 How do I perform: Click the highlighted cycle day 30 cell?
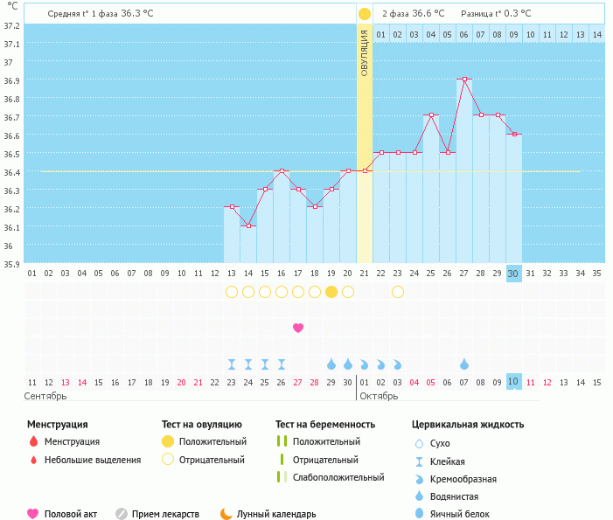click(x=514, y=273)
